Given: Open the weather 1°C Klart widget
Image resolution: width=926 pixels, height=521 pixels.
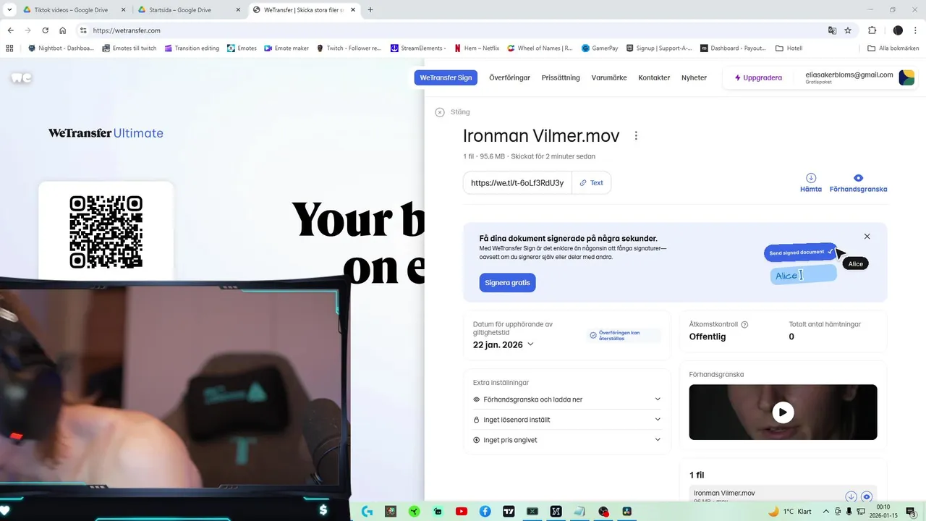Looking at the screenshot, I should [x=789, y=512].
